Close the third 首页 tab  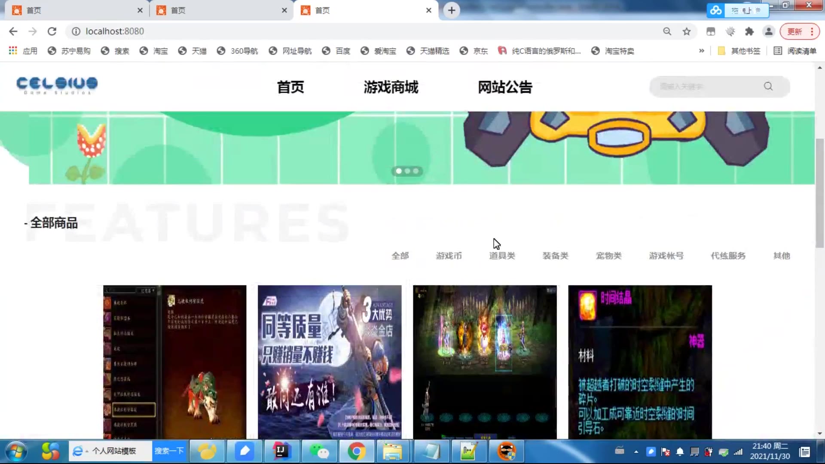click(428, 10)
